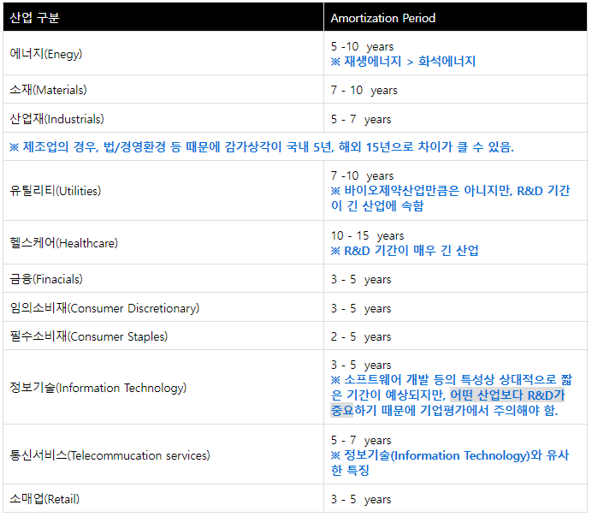Click the 'Amortization Period' column header
This screenshot has height=517, width=592.
coord(382,17)
